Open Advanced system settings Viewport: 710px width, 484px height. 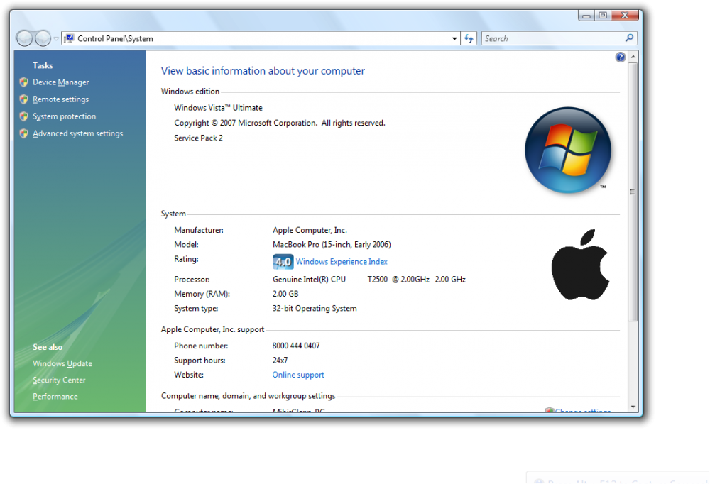pos(77,133)
